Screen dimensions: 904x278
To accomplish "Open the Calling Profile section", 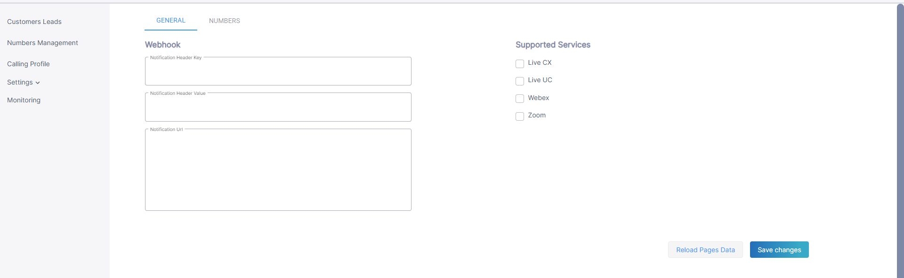I will (28, 64).
